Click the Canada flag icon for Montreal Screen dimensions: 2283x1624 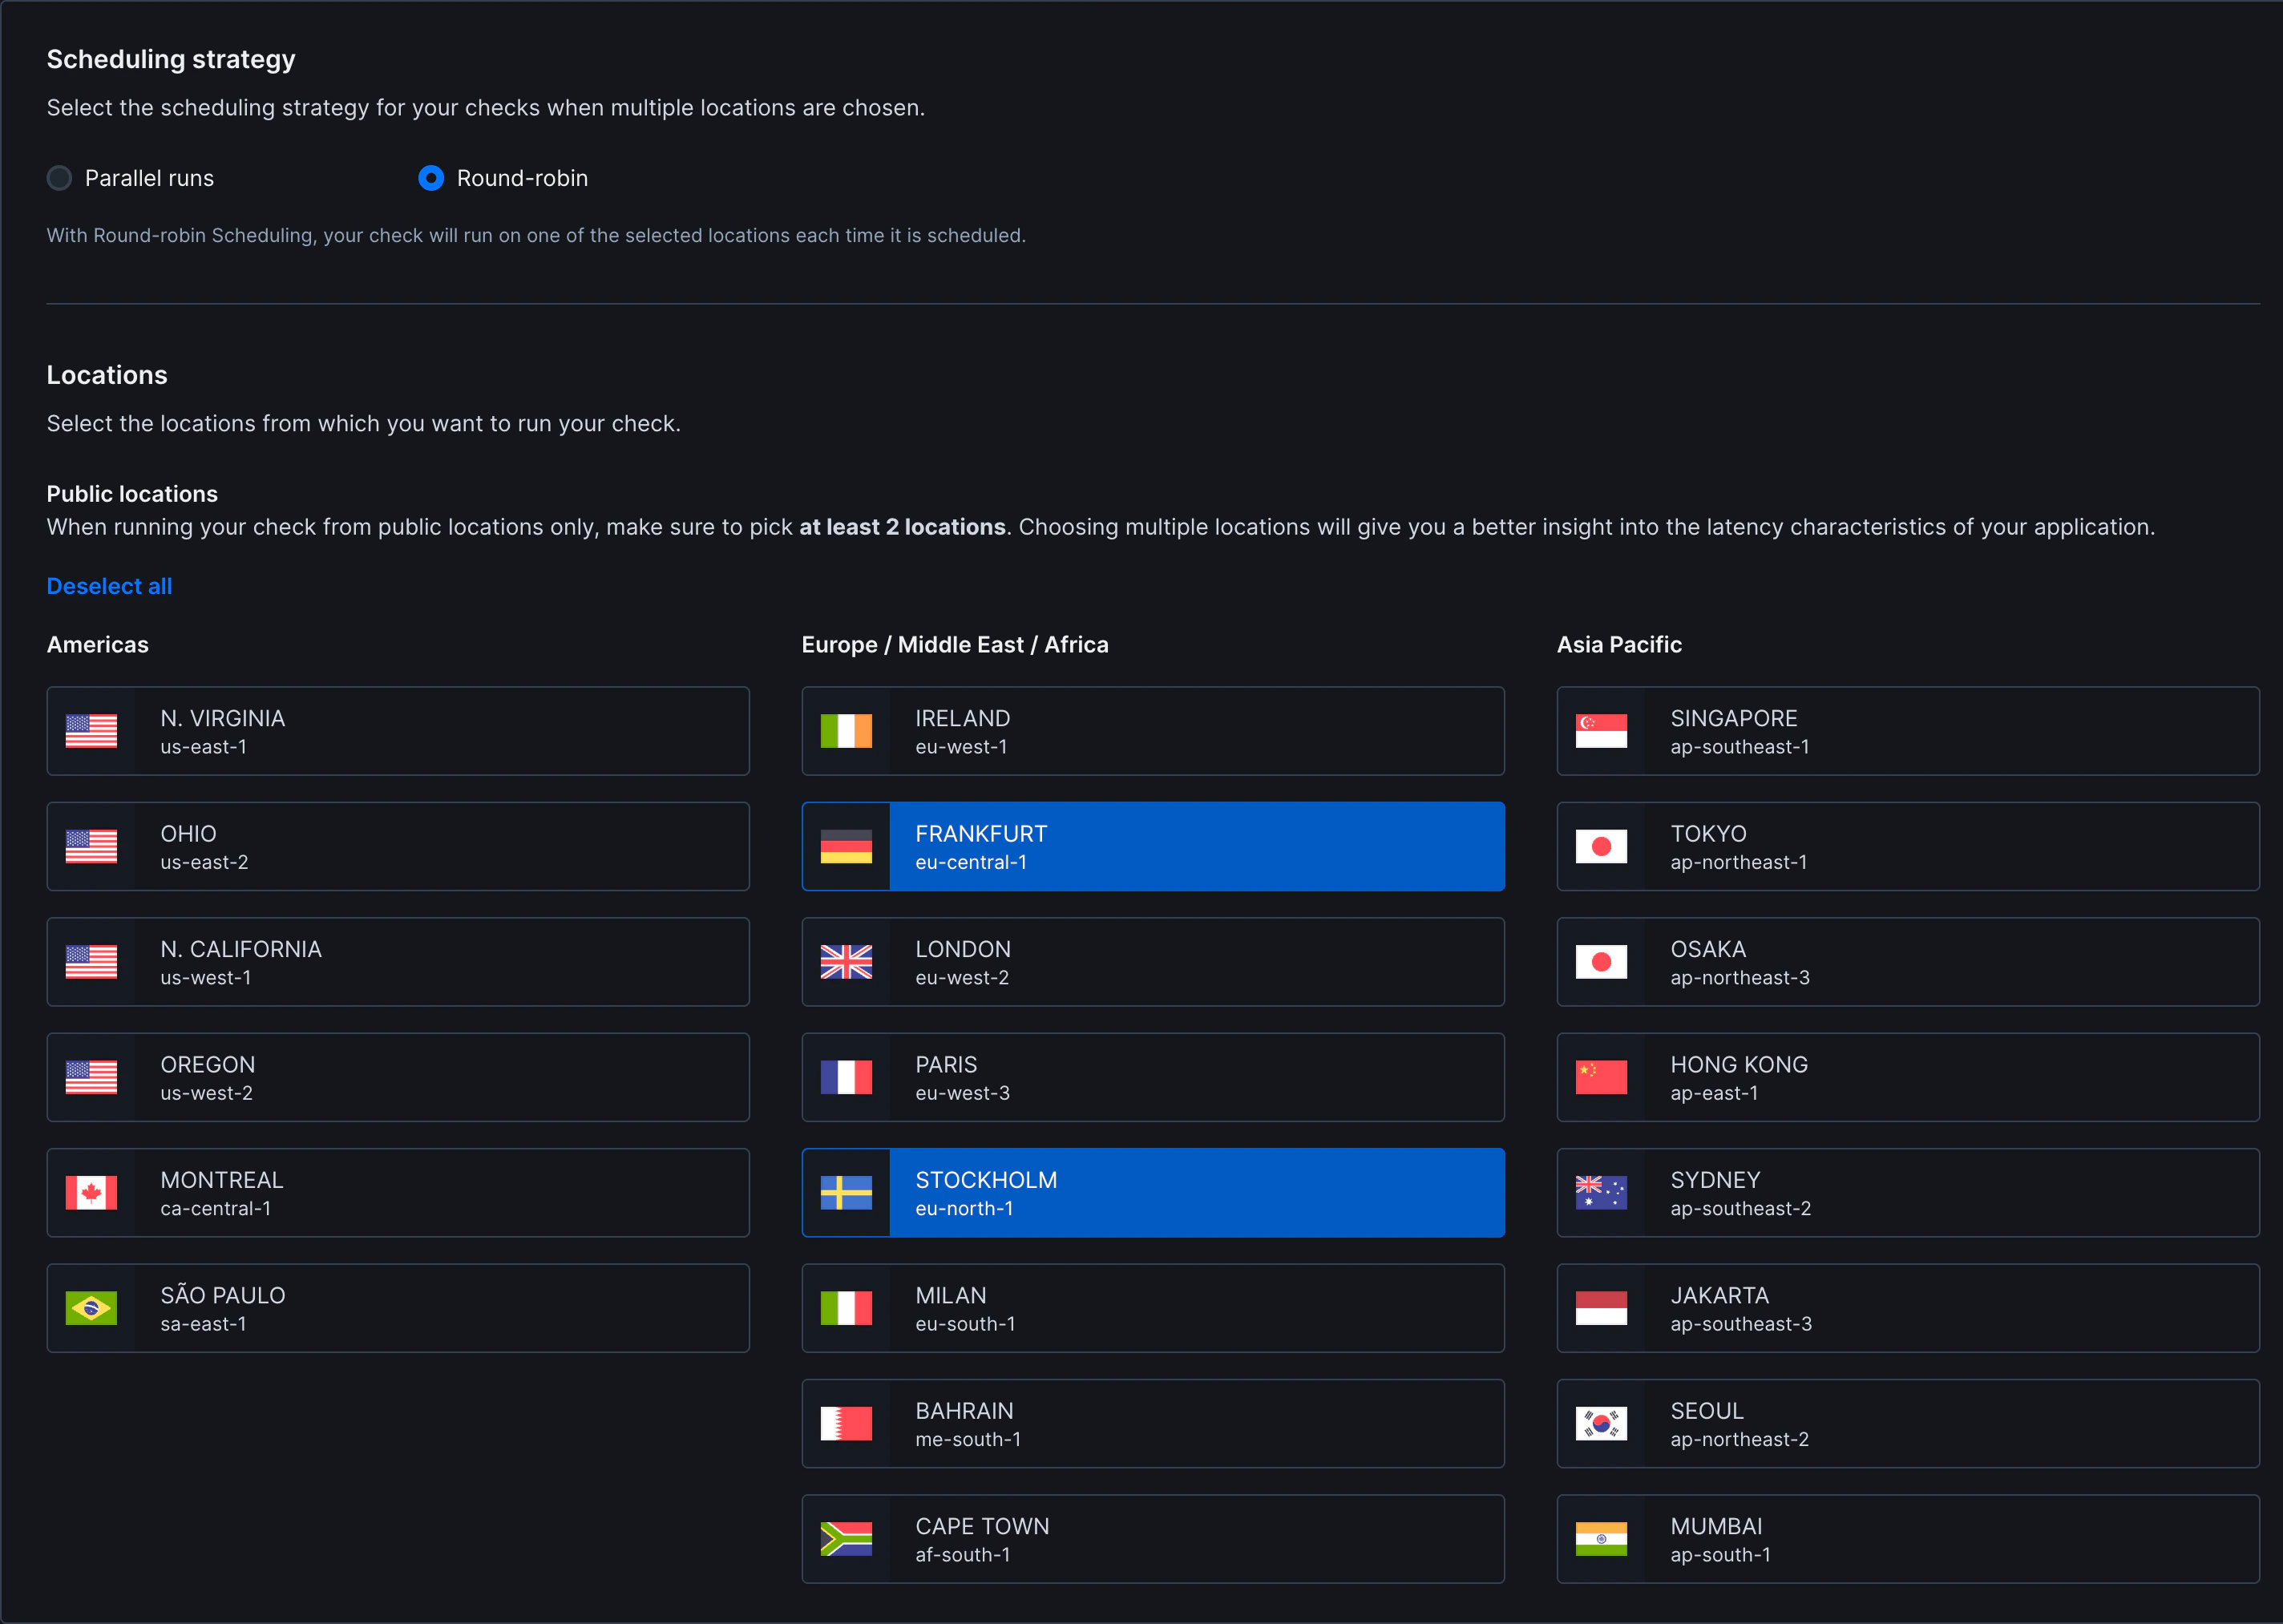(x=91, y=1192)
